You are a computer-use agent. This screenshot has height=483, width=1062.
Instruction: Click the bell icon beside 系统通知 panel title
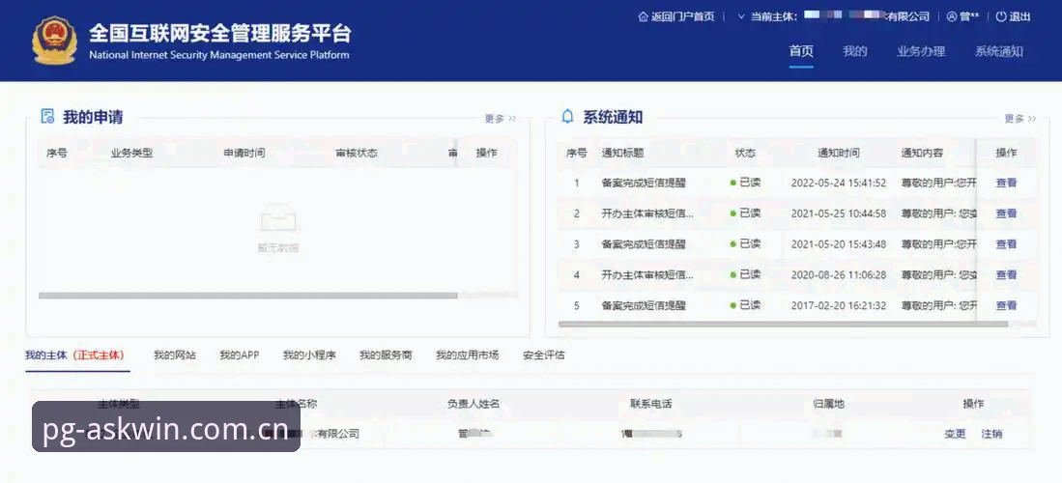pos(567,117)
